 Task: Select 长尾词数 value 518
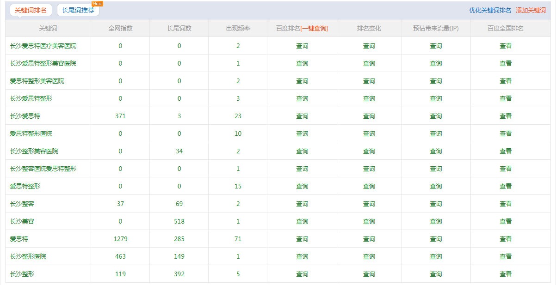(x=179, y=221)
